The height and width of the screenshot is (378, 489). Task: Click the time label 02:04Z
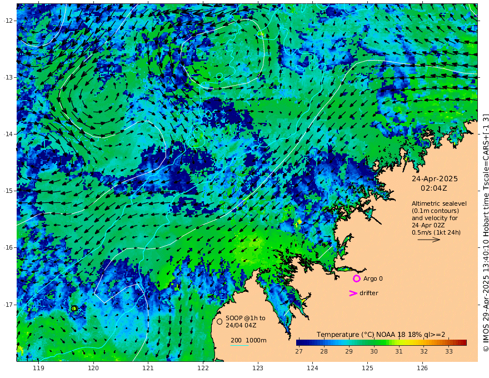click(434, 188)
